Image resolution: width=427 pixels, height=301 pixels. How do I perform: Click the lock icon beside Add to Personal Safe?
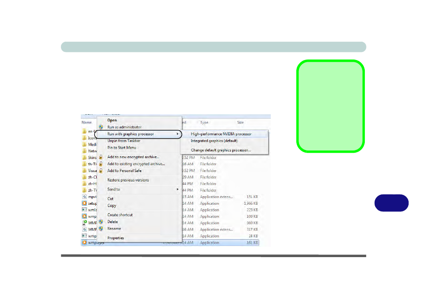click(x=101, y=171)
